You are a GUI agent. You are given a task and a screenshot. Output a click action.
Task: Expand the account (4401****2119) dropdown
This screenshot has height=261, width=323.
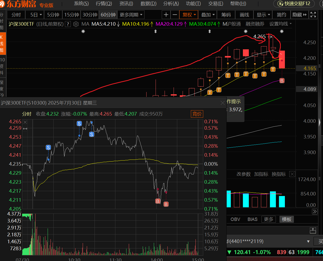(x=308, y=241)
